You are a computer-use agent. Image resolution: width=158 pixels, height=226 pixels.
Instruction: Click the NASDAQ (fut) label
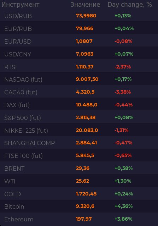click(23, 79)
